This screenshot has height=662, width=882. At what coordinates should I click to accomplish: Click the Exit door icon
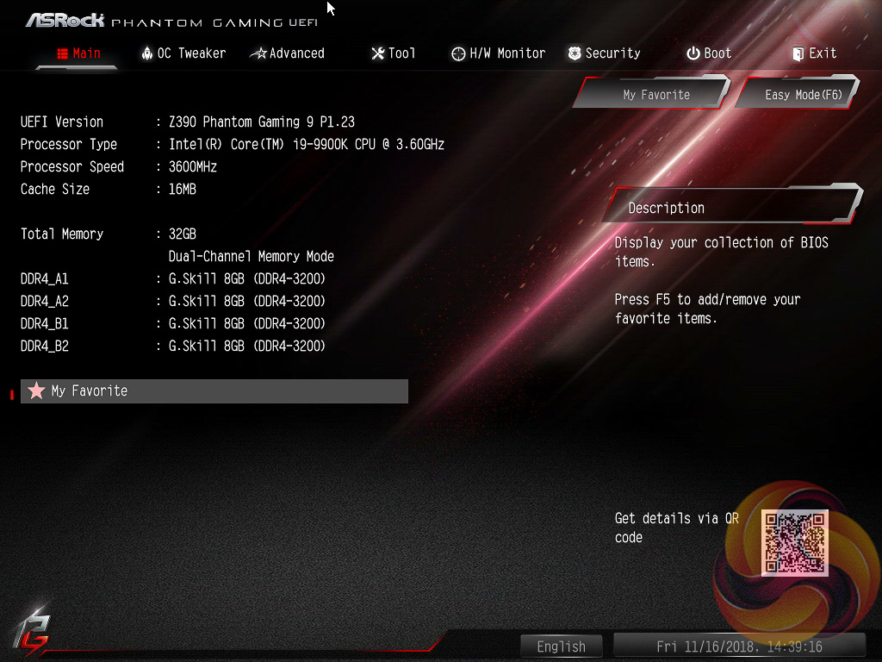click(x=798, y=53)
